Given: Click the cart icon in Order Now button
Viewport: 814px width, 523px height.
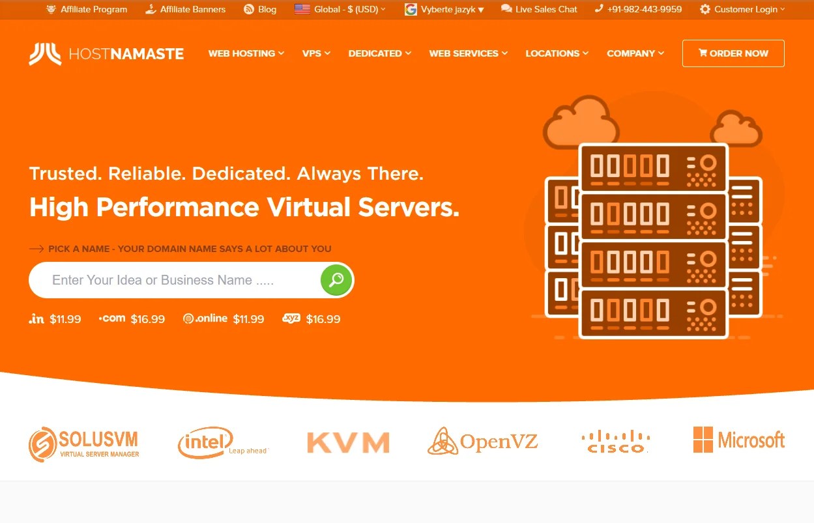Looking at the screenshot, I should point(703,53).
